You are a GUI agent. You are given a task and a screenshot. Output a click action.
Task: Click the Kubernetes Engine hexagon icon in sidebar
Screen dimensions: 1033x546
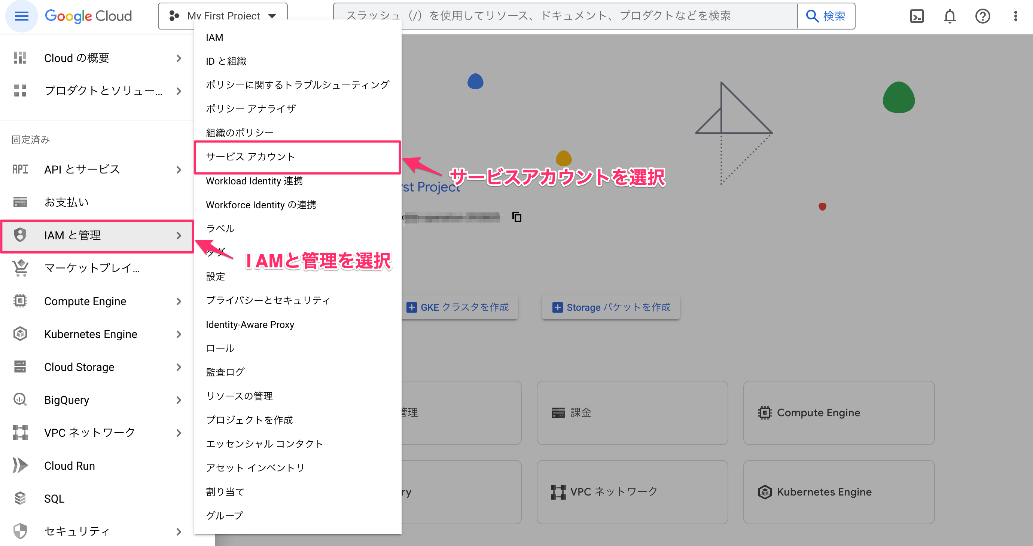(20, 334)
